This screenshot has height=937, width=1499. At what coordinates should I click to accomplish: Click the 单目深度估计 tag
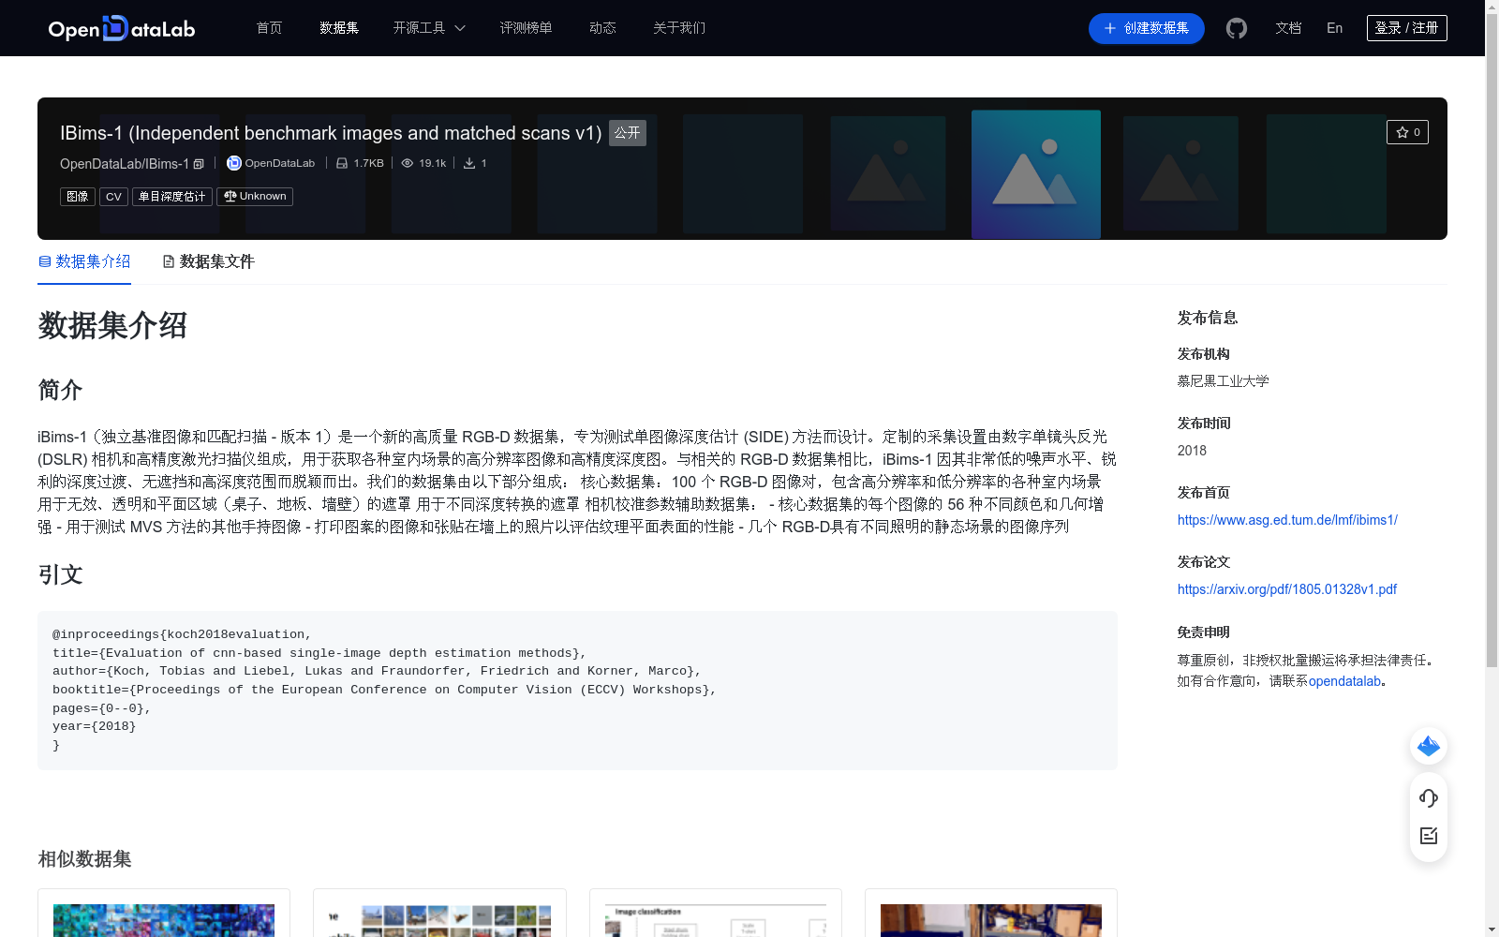coord(172,197)
